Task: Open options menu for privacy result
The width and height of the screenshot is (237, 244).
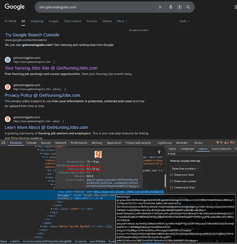Action: click(x=65, y=89)
